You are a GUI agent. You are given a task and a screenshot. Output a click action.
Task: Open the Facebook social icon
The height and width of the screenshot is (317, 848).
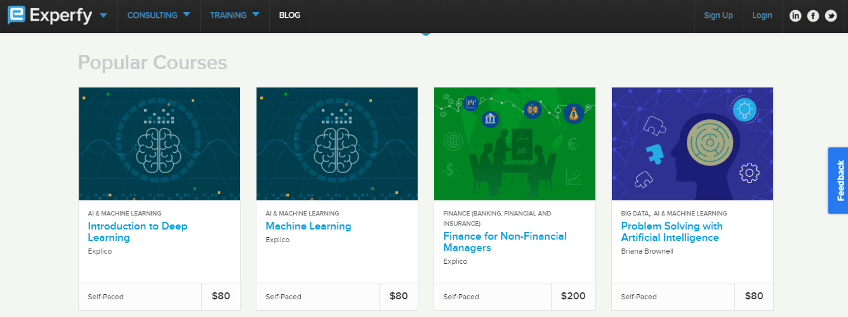coord(813,16)
